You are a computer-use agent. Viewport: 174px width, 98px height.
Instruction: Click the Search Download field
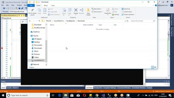142,21
